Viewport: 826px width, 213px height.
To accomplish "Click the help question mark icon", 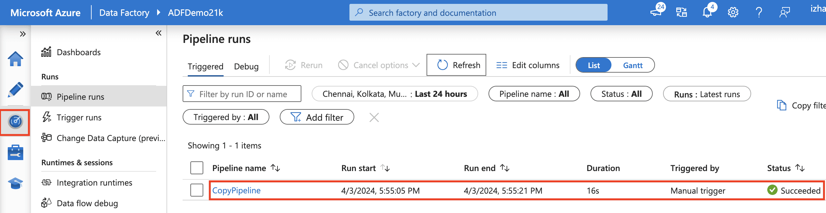I will click(759, 13).
